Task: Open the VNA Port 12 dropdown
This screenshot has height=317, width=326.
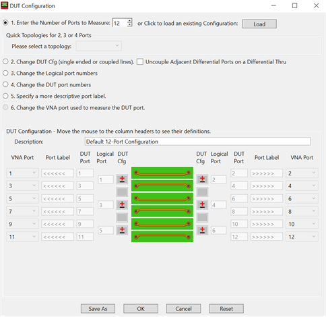Action: coord(302,237)
